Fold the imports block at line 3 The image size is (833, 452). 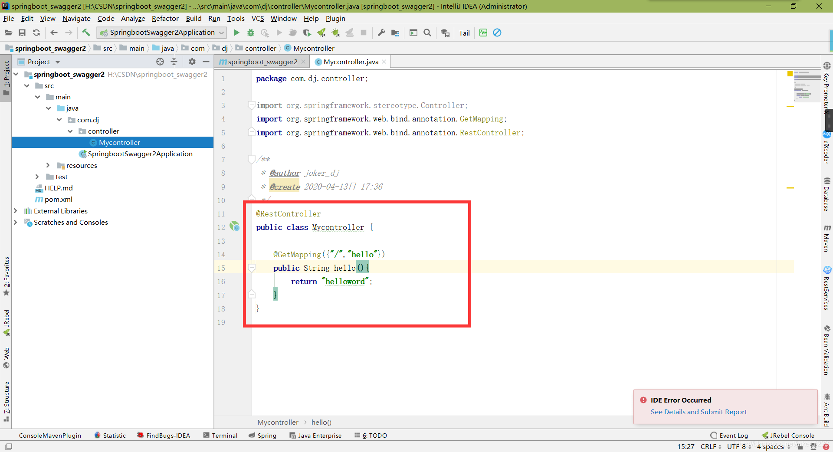252,105
